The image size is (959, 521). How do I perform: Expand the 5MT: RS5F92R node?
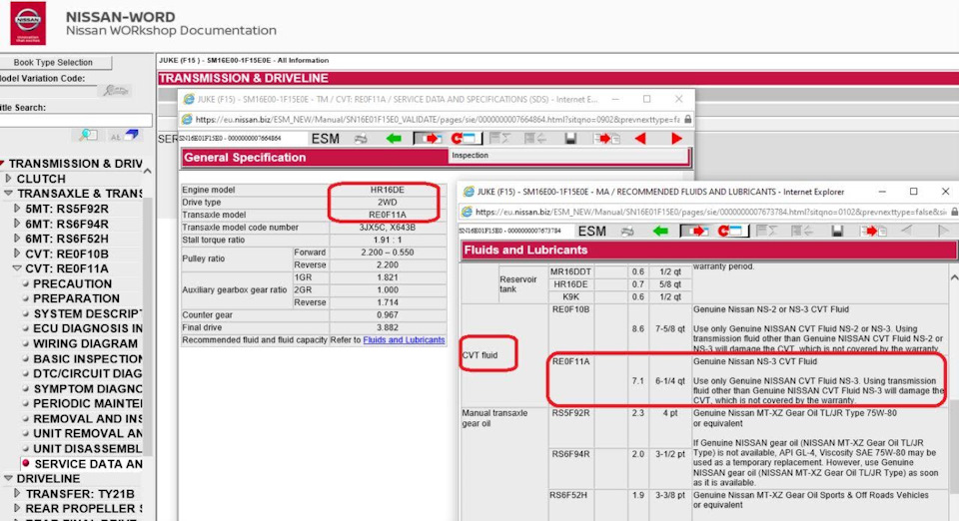click(x=17, y=209)
